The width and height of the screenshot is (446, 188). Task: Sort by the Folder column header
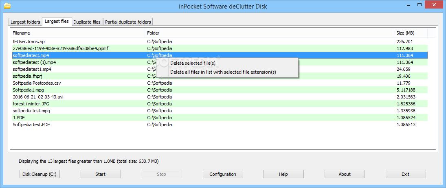coord(269,33)
